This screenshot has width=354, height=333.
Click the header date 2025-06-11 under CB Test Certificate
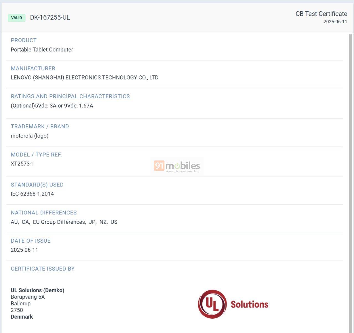335,22
